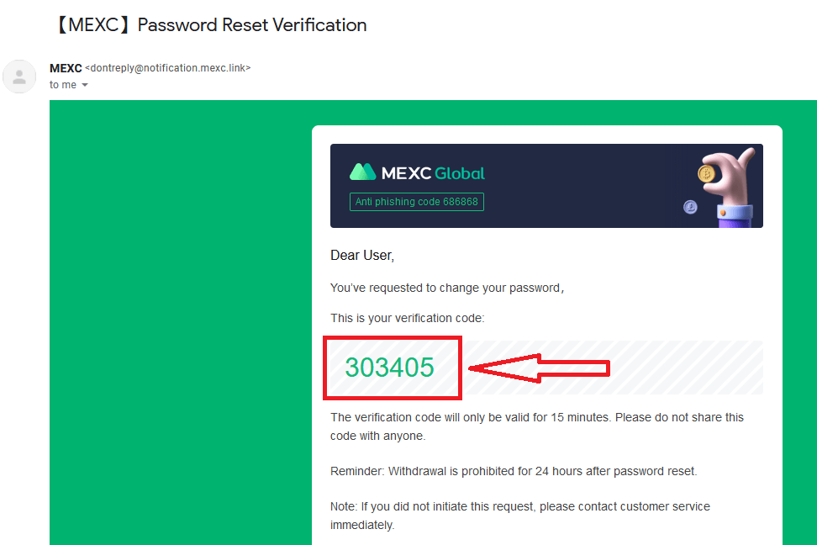Click the contact customer service note
This screenshot has height=545, width=817.
(520, 516)
